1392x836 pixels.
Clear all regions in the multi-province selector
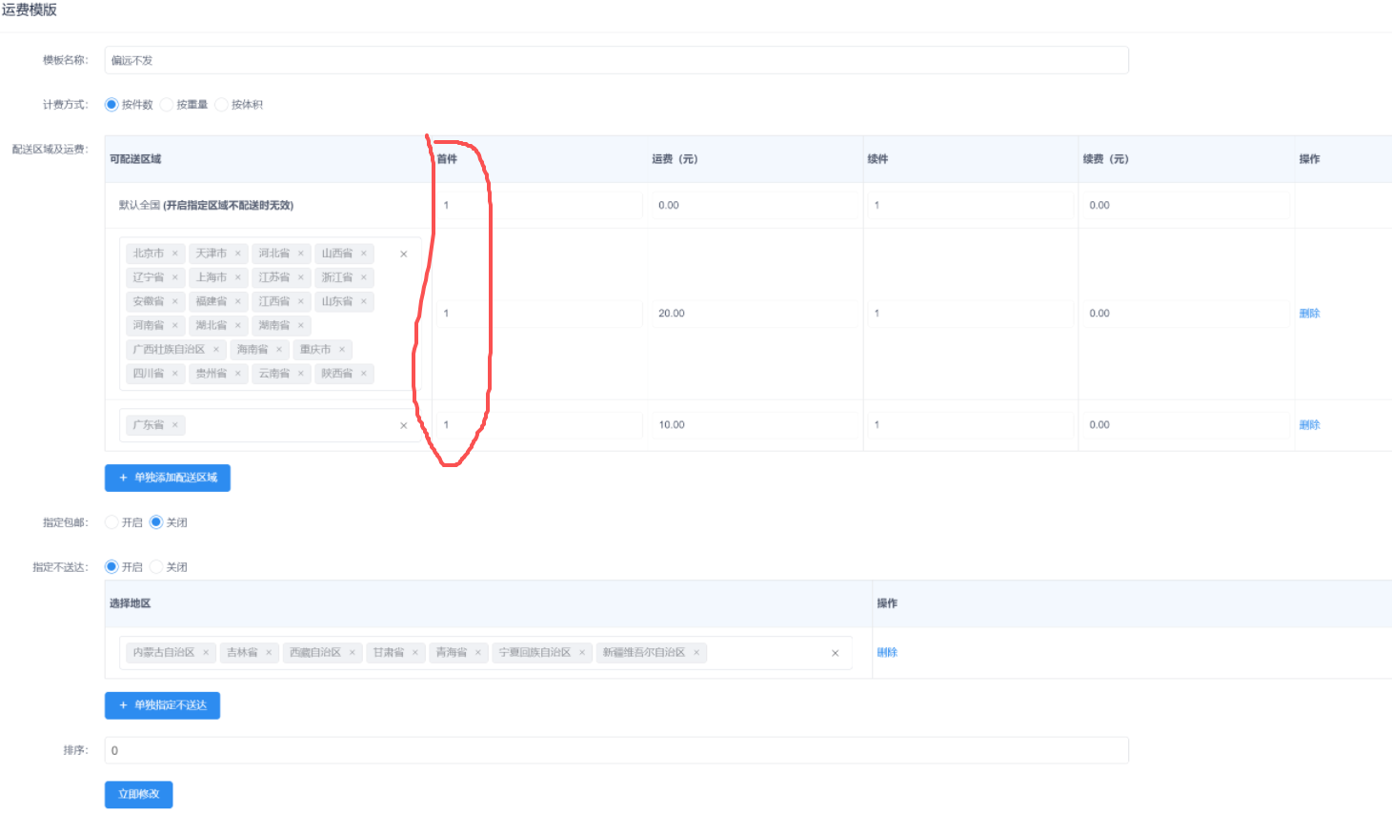pyautogui.click(x=403, y=255)
